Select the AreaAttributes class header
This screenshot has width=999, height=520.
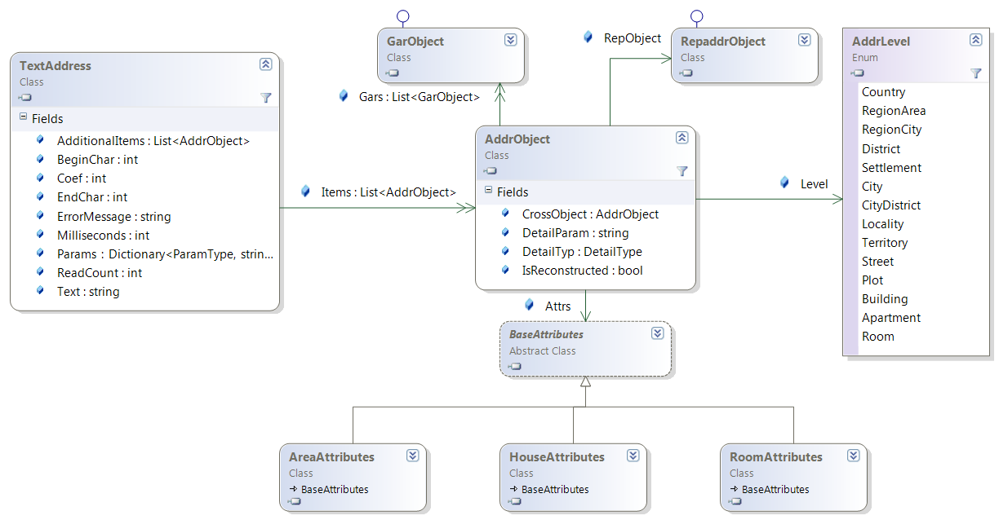(x=331, y=457)
